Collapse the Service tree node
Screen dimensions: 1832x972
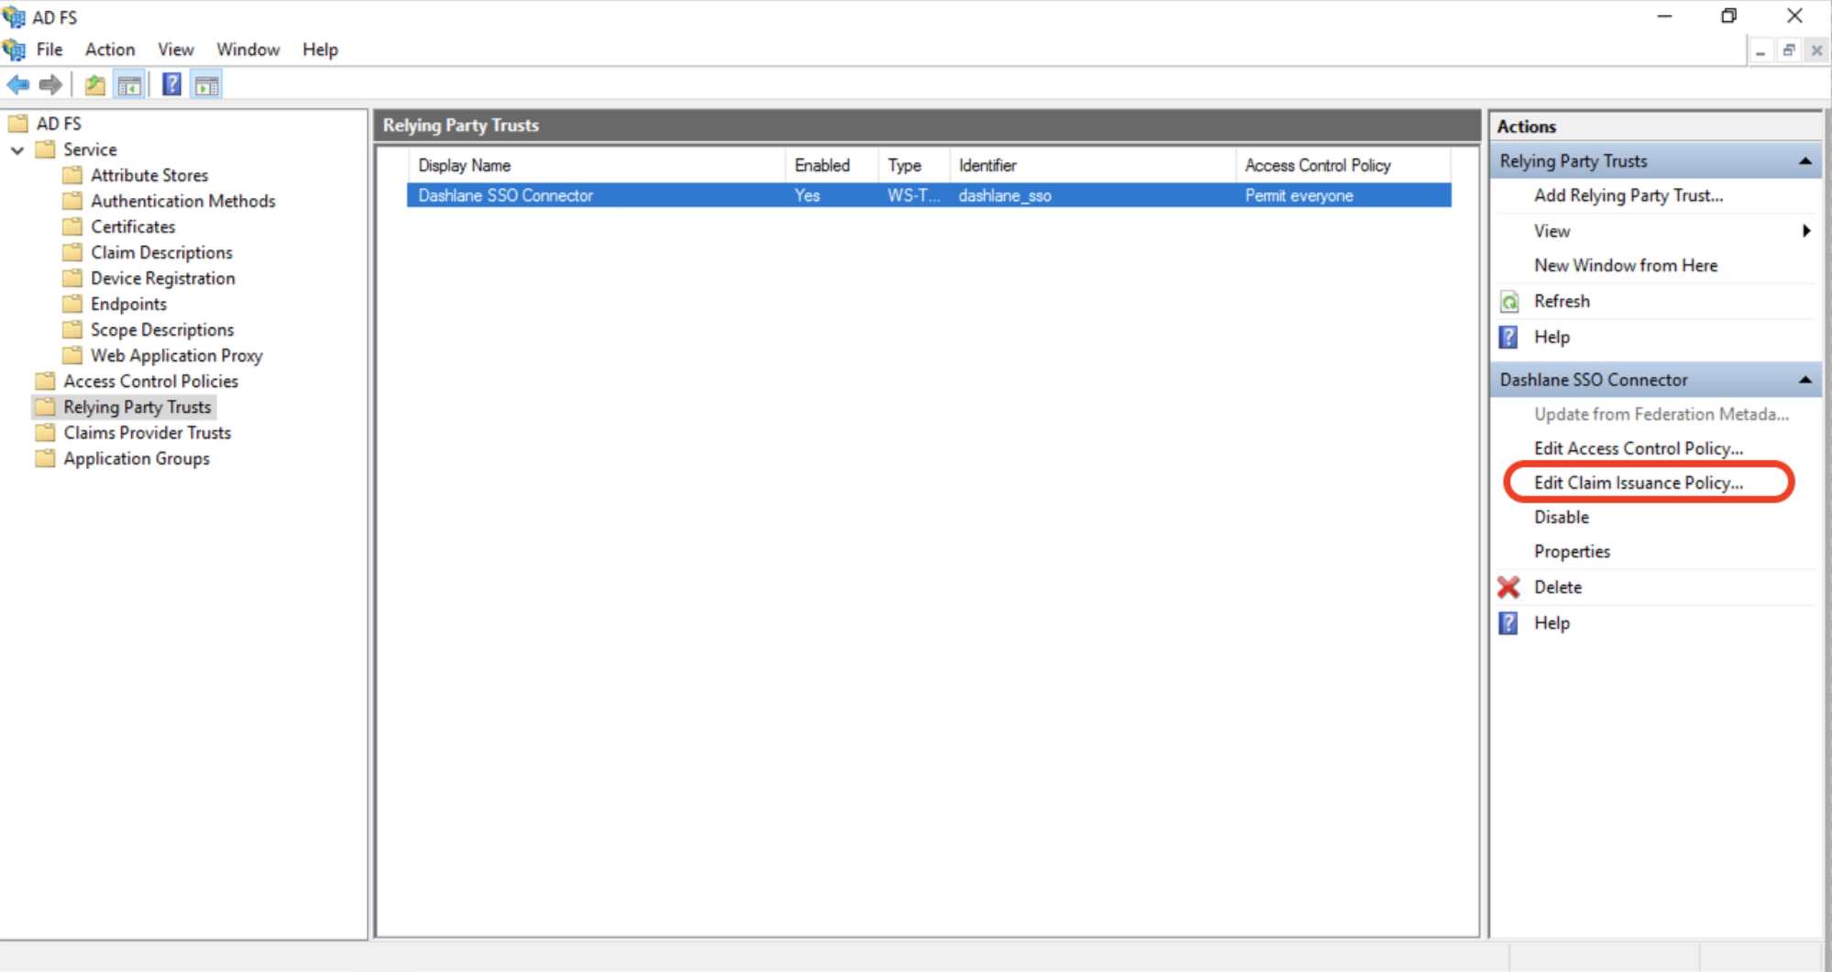[x=17, y=149]
